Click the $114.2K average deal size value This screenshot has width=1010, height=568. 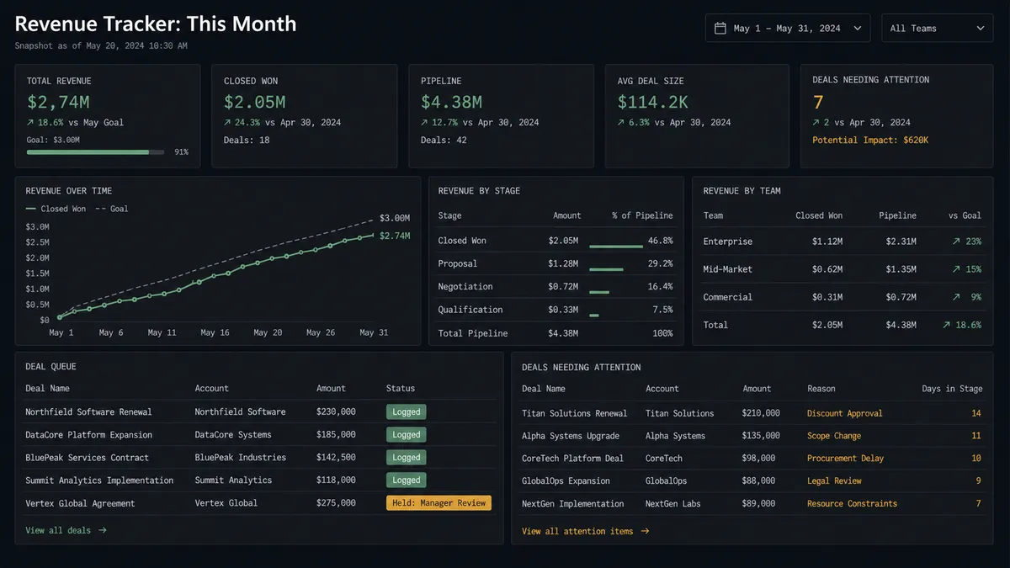pos(653,102)
